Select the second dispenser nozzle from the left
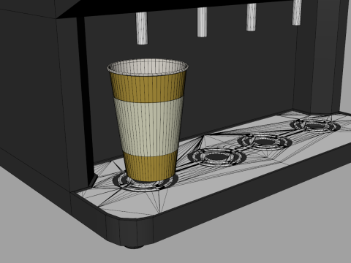351x263 pixels. click(x=202, y=22)
